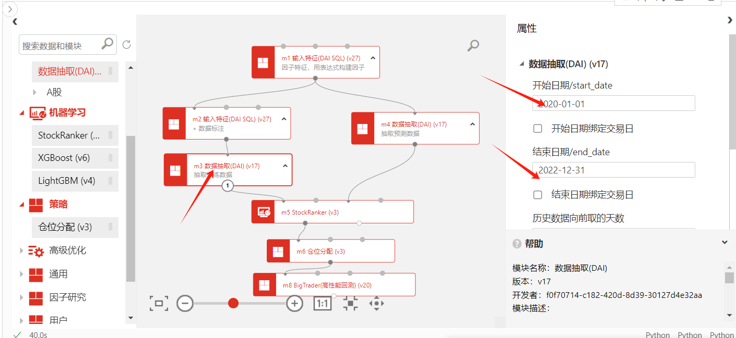Click the auto-layout icon next to 1:1
This screenshot has height=338, width=736.
pos(350,304)
